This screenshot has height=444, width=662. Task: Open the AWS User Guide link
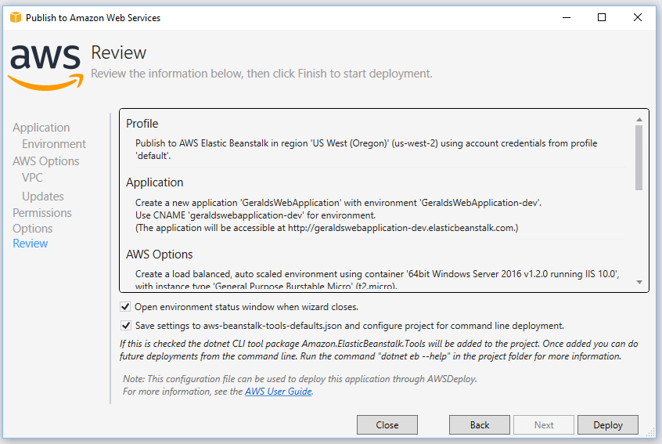pyautogui.click(x=279, y=392)
